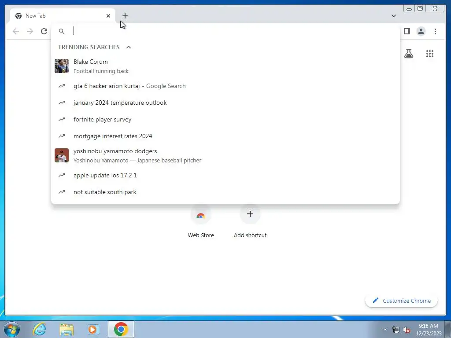Screen dimensions: 451x338
Task: Select the New Tab tab
Action: pos(63,16)
